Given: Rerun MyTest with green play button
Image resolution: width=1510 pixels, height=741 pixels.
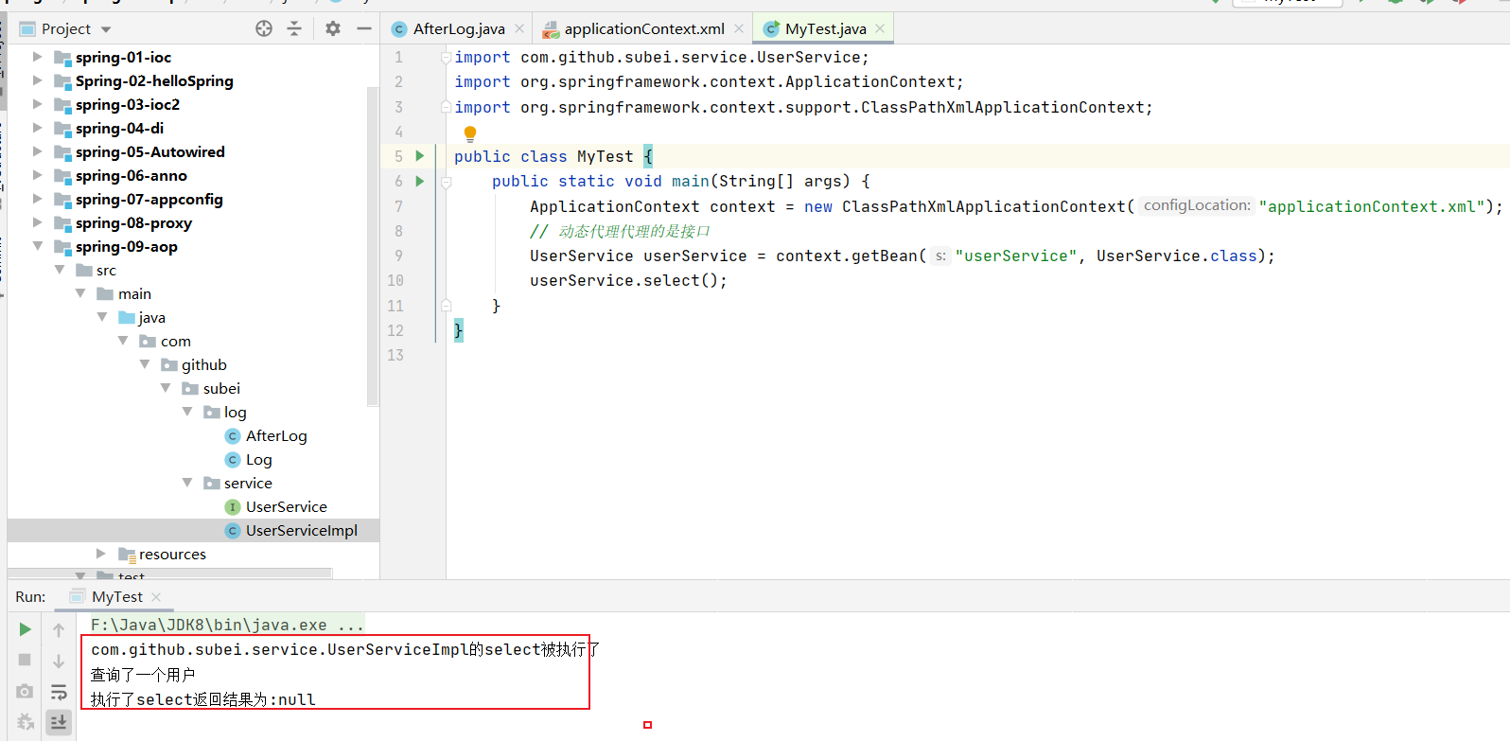Looking at the screenshot, I should tap(26, 629).
